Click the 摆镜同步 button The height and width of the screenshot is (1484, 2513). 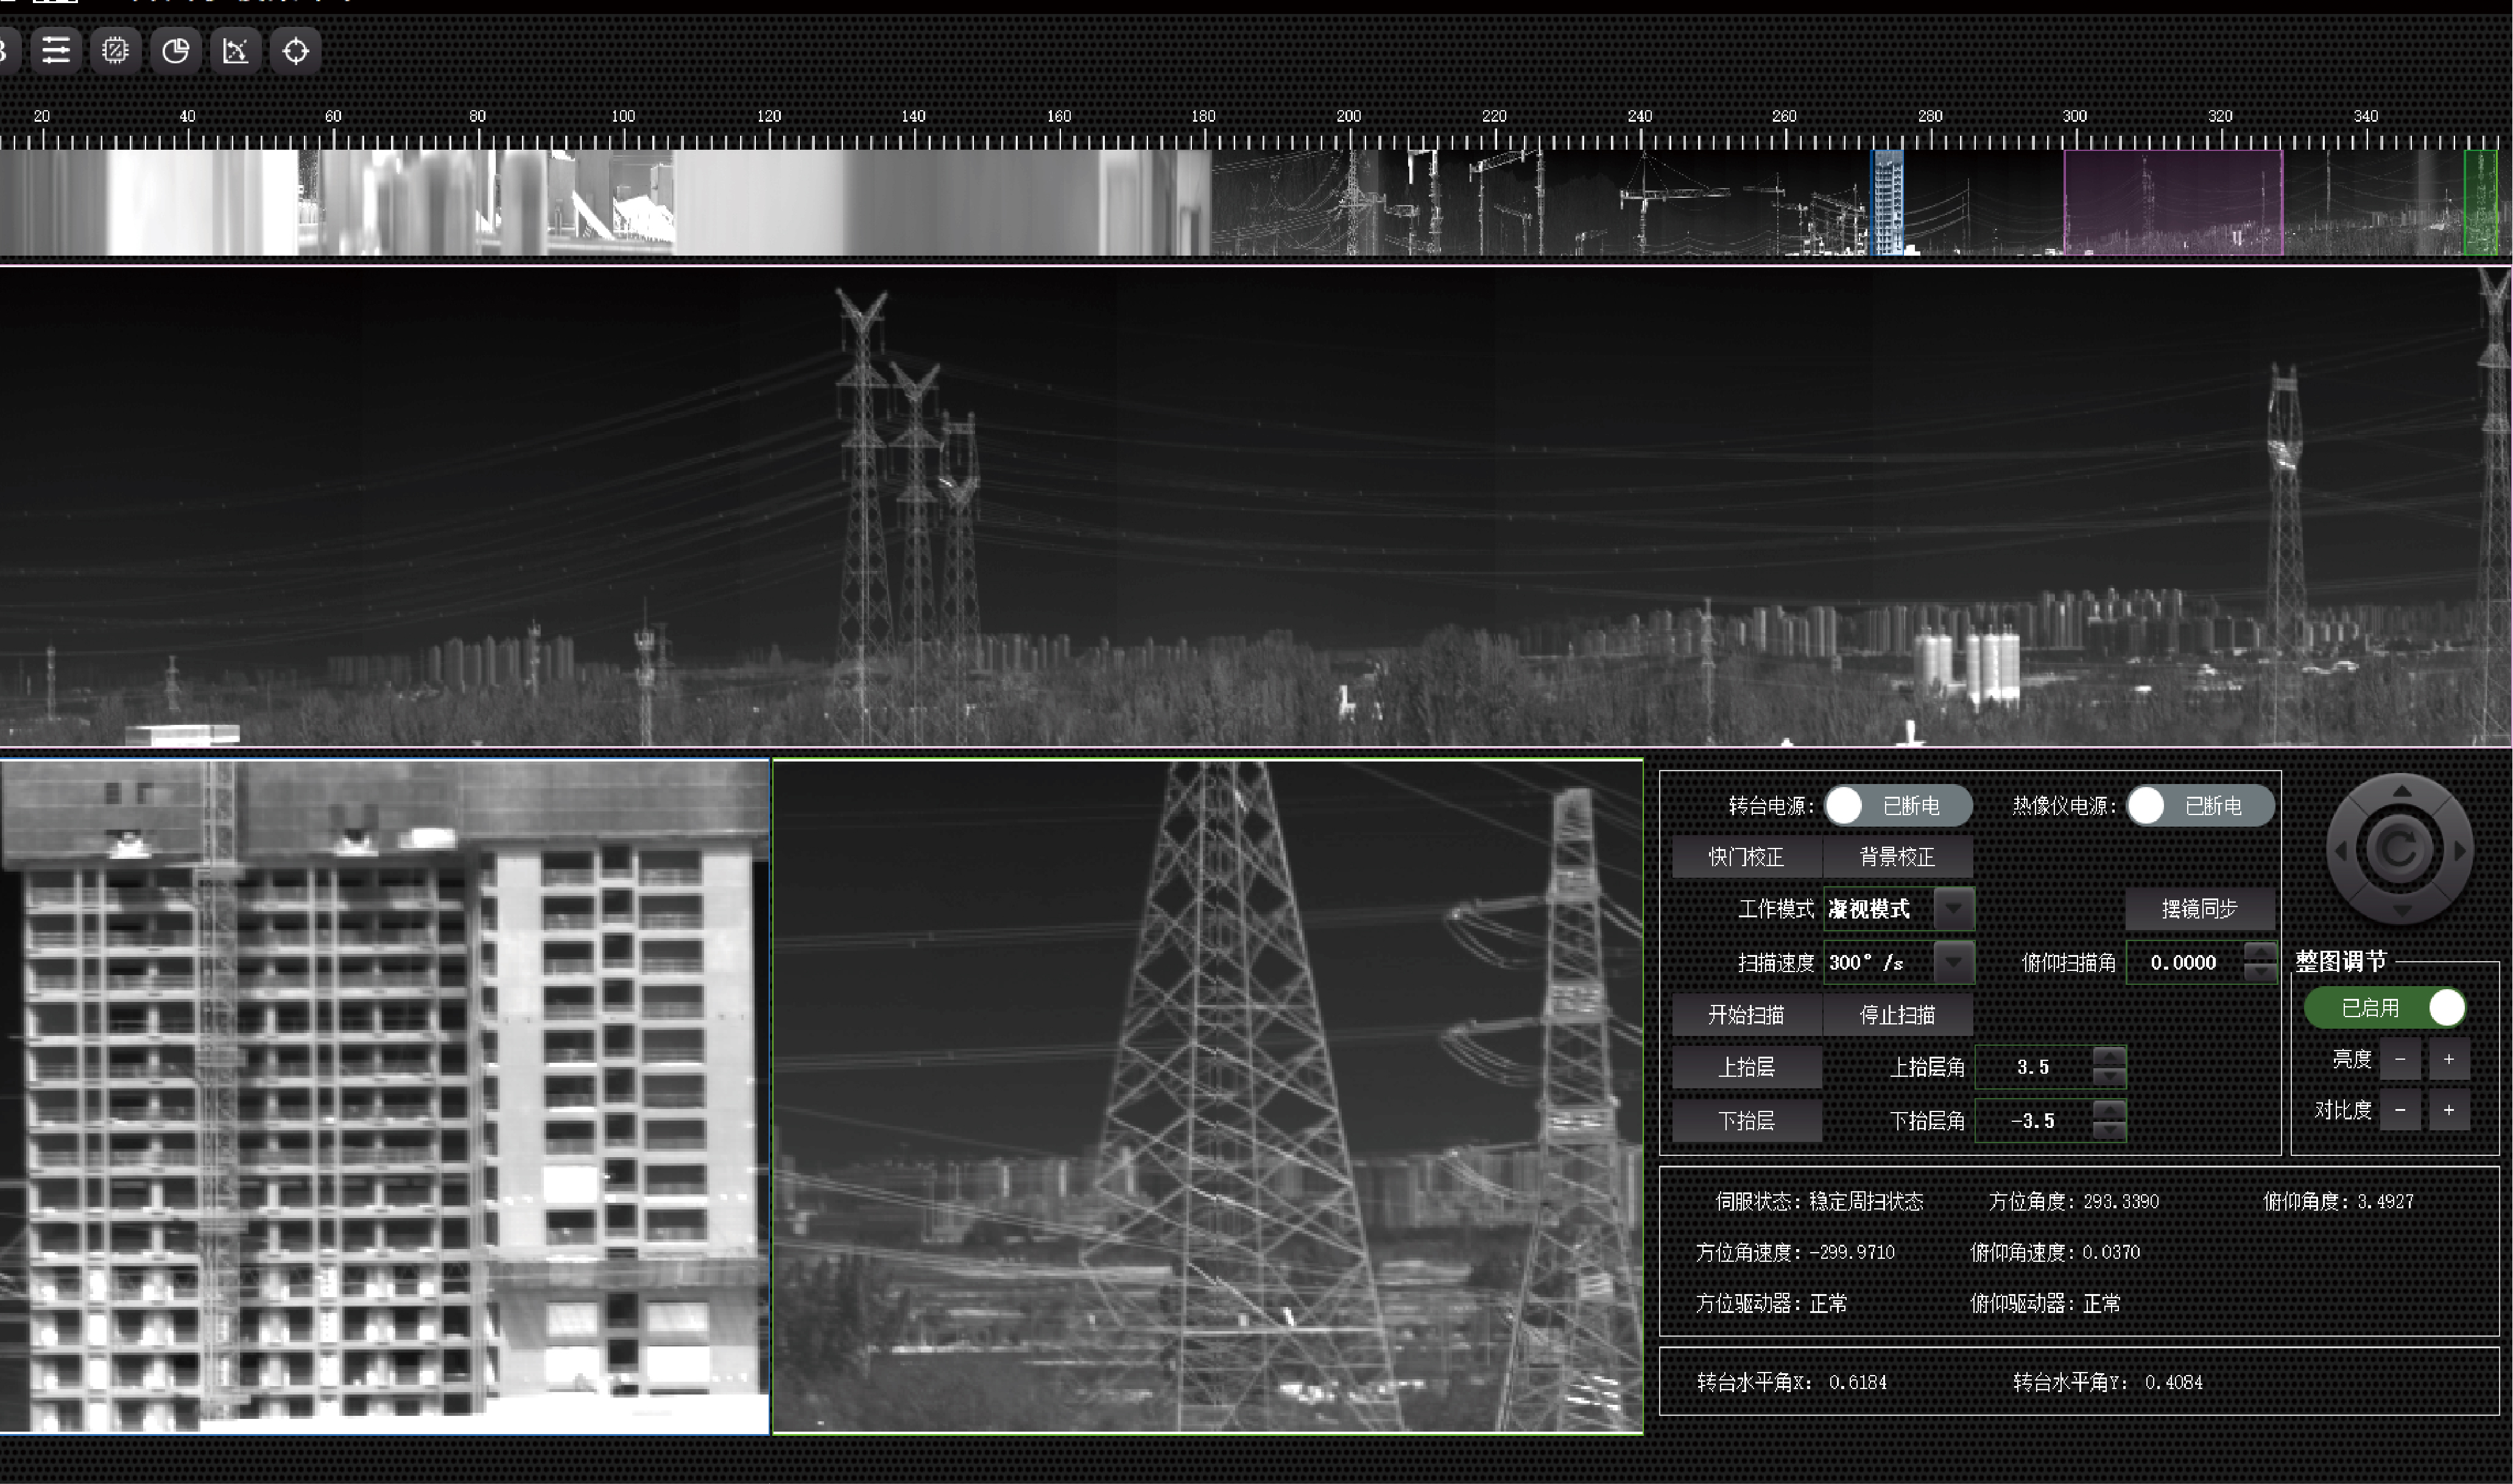click(x=2199, y=908)
